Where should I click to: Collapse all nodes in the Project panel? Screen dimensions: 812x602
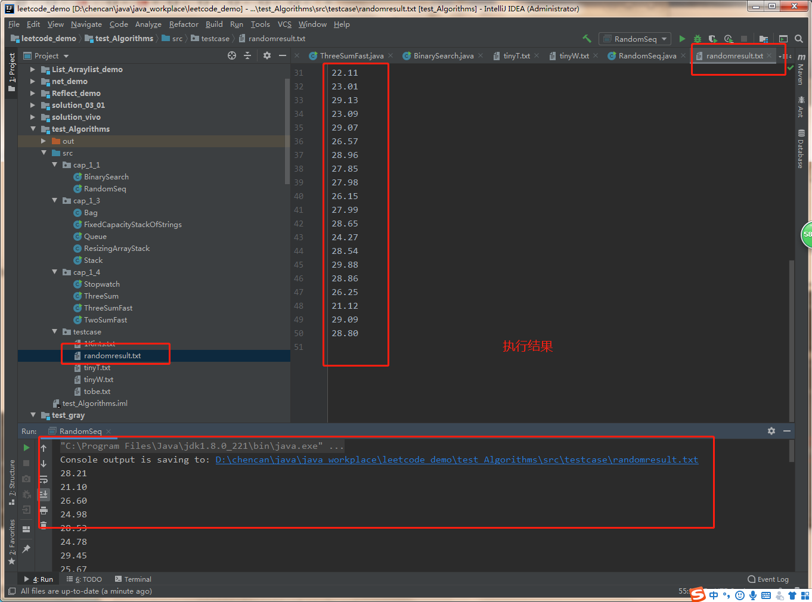[x=248, y=55]
